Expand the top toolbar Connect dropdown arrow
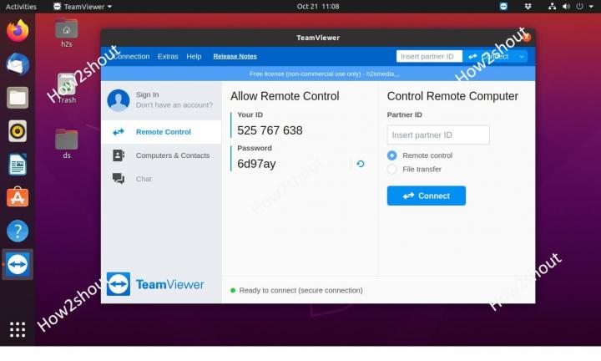The image size is (601, 361). pos(522,57)
